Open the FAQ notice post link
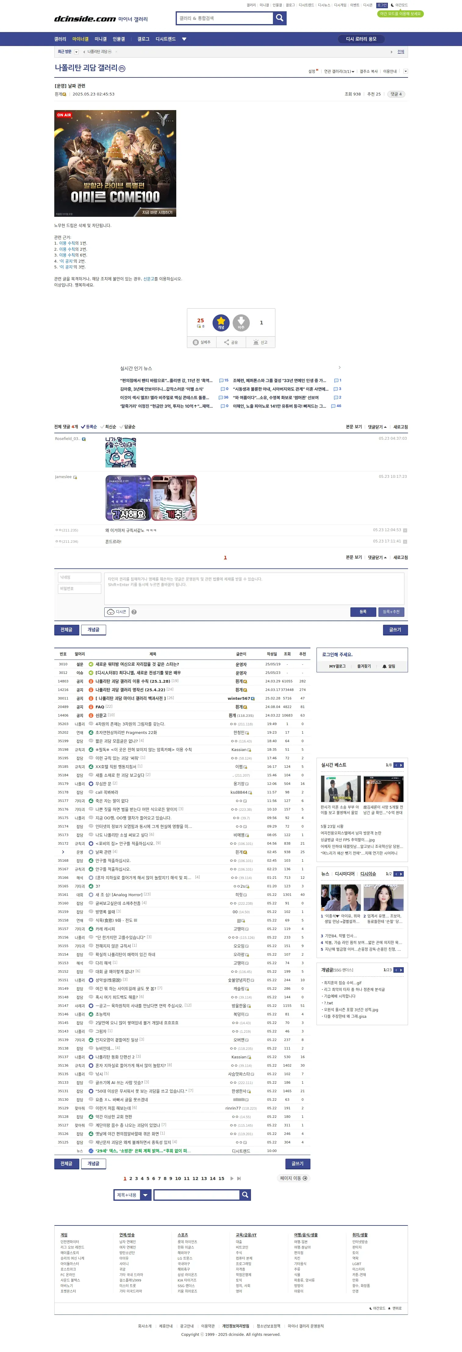This screenshot has height=1352, width=462. (100, 706)
